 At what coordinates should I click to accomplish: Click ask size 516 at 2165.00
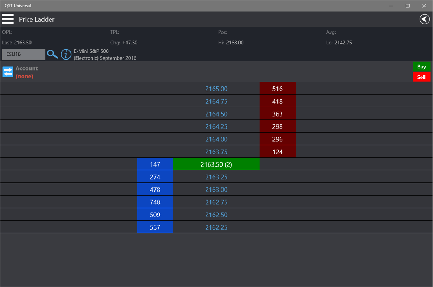tap(277, 89)
